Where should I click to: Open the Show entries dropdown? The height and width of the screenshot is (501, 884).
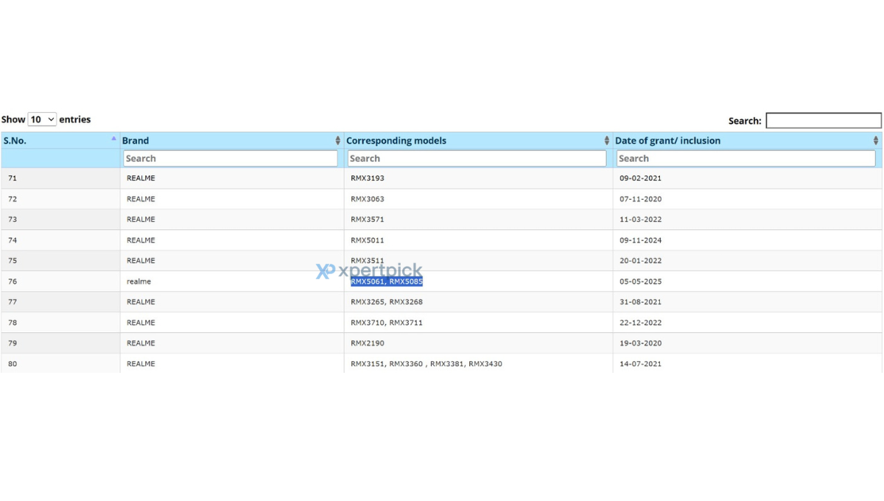[42, 119]
